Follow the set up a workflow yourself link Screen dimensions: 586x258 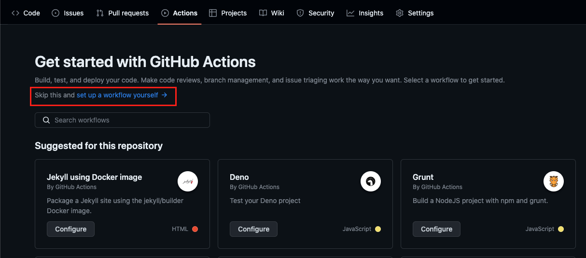pyautogui.click(x=122, y=95)
